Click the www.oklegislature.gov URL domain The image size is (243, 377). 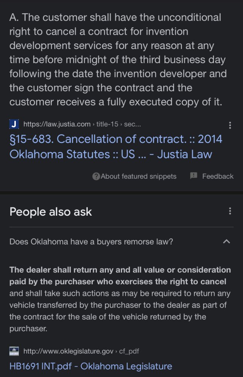[x=68, y=351]
